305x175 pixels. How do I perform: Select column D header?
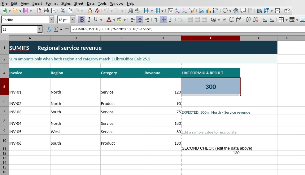163,38
